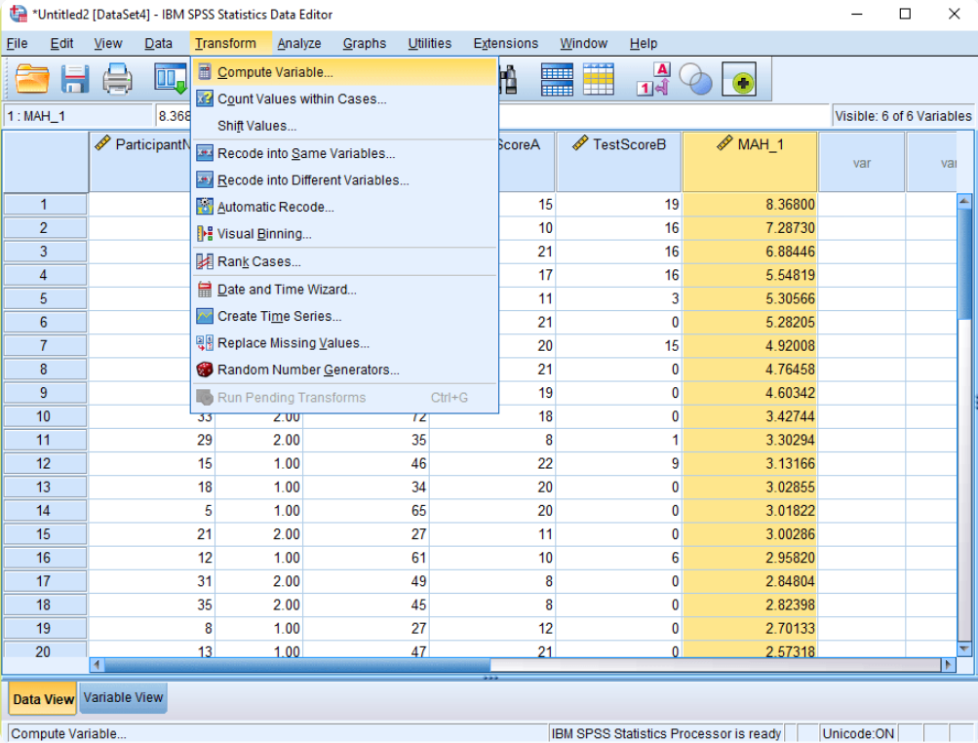Click vertical scrollbar up arrow
This screenshot has width=978, height=743.
pos(964,201)
